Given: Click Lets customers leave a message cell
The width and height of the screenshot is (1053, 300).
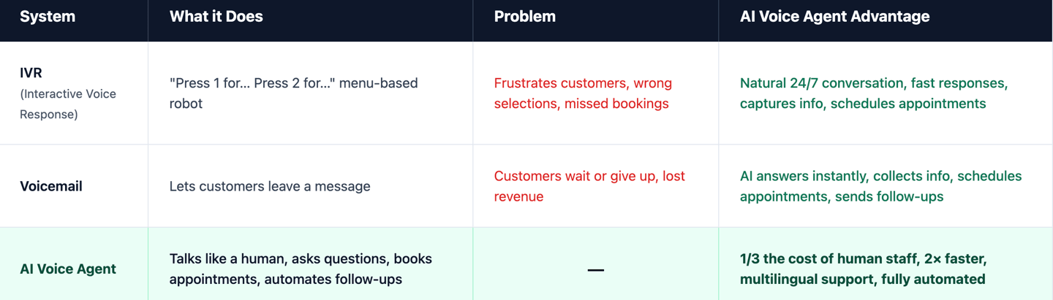Looking at the screenshot, I should 270,186.
